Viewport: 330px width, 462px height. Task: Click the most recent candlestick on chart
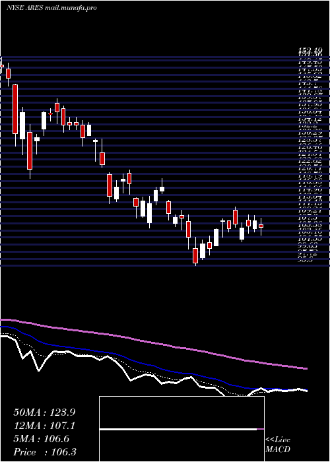point(261,226)
